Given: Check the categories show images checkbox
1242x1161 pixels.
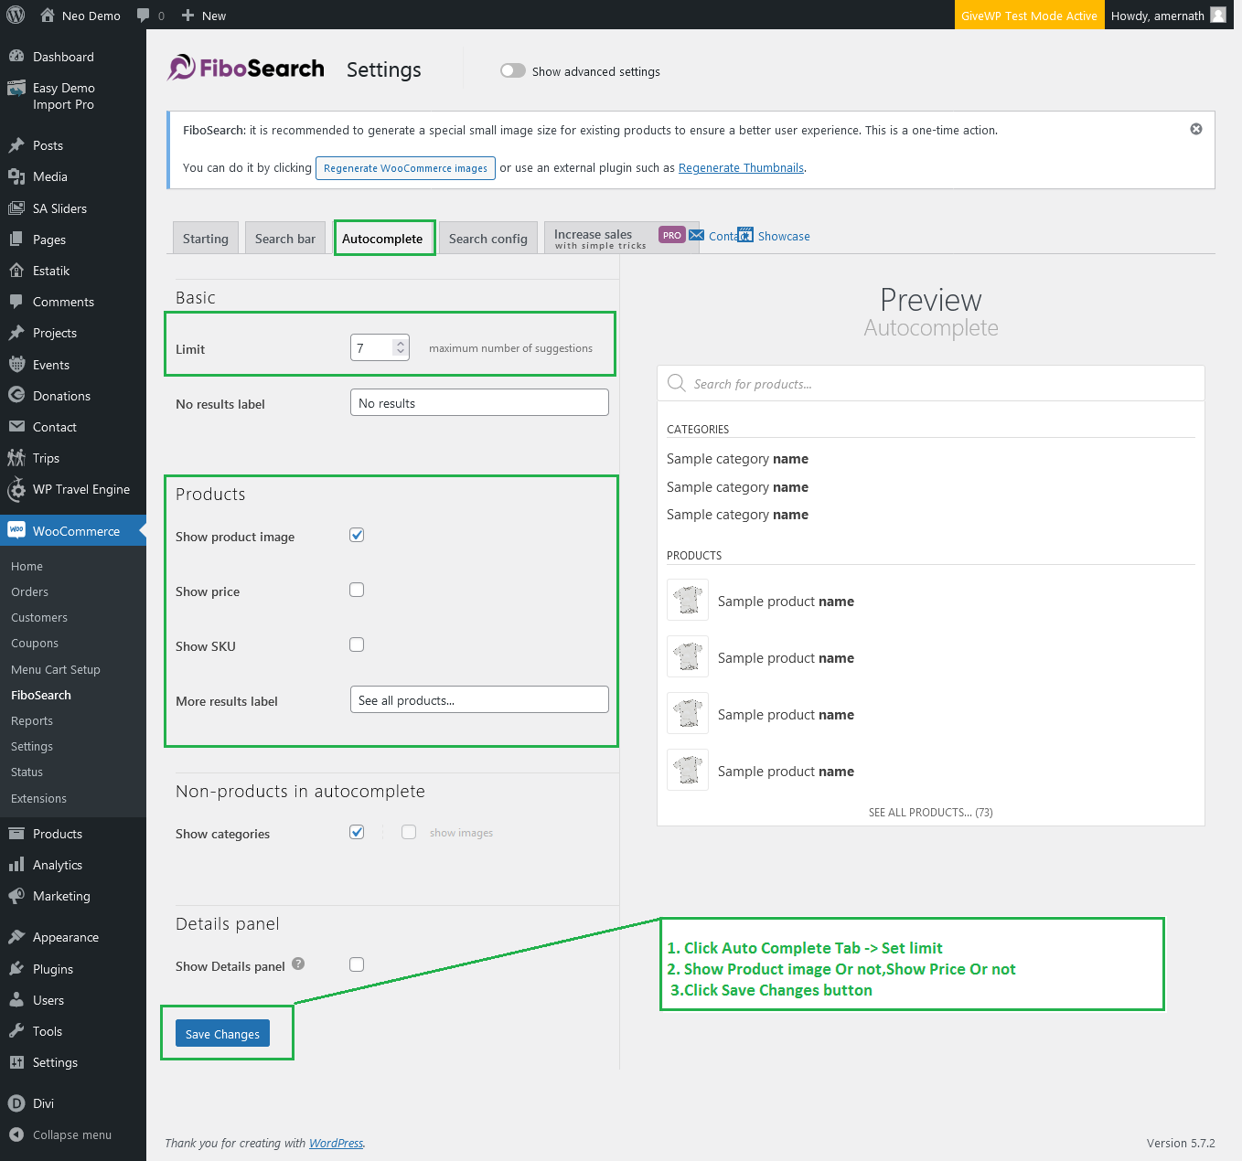Looking at the screenshot, I should [x=409, y=832].
